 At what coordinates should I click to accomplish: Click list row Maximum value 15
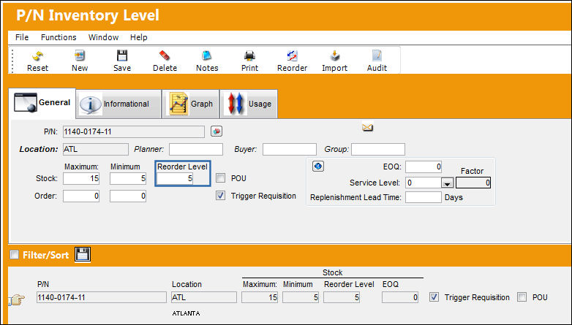coord(260,297)
